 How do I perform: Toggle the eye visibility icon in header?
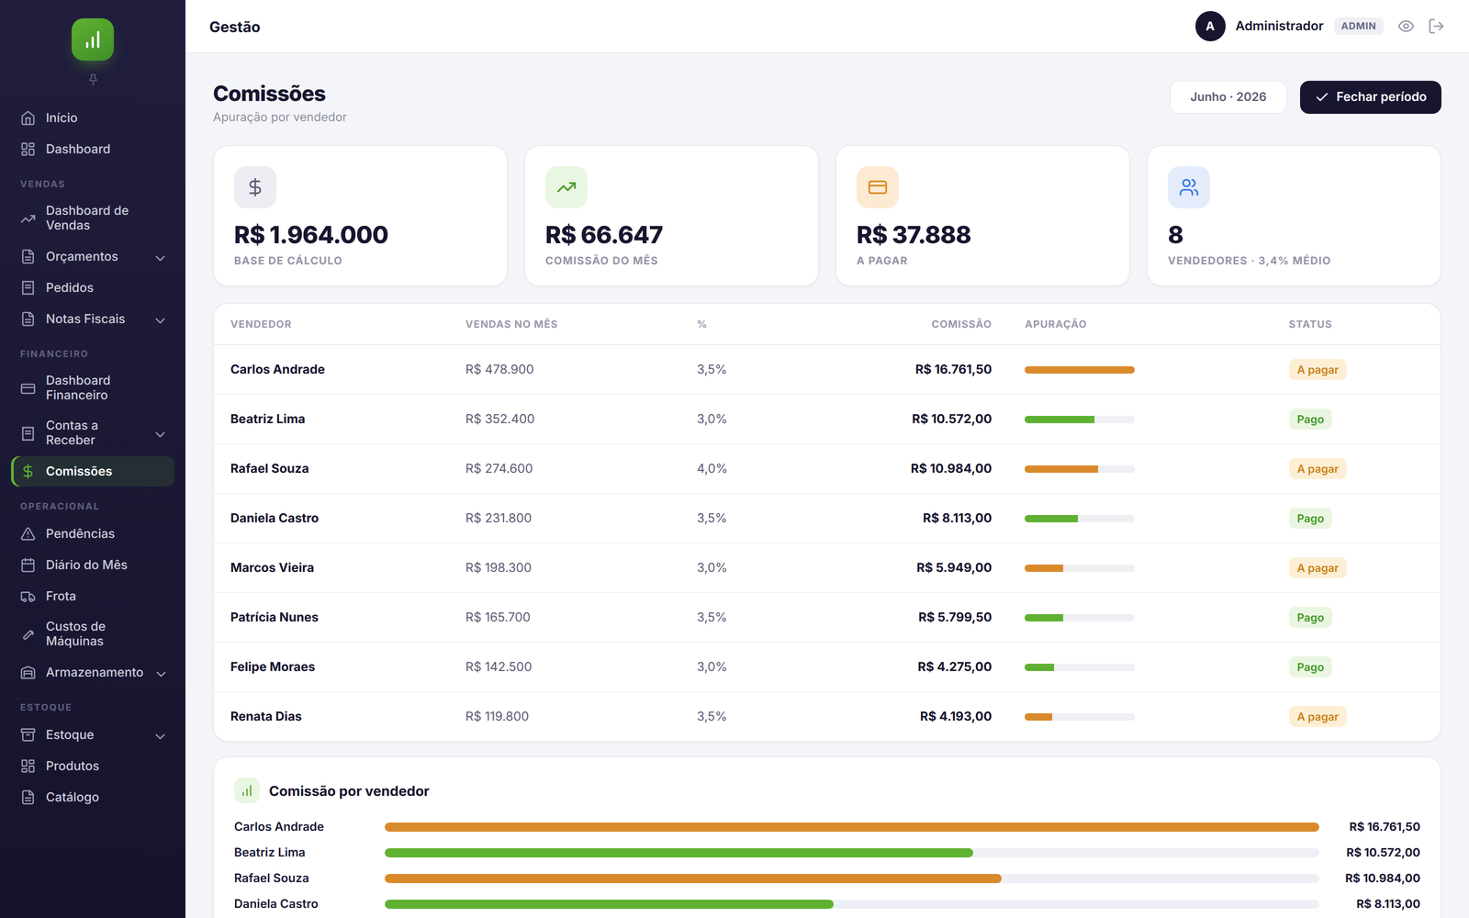[x=1406, y=27]
